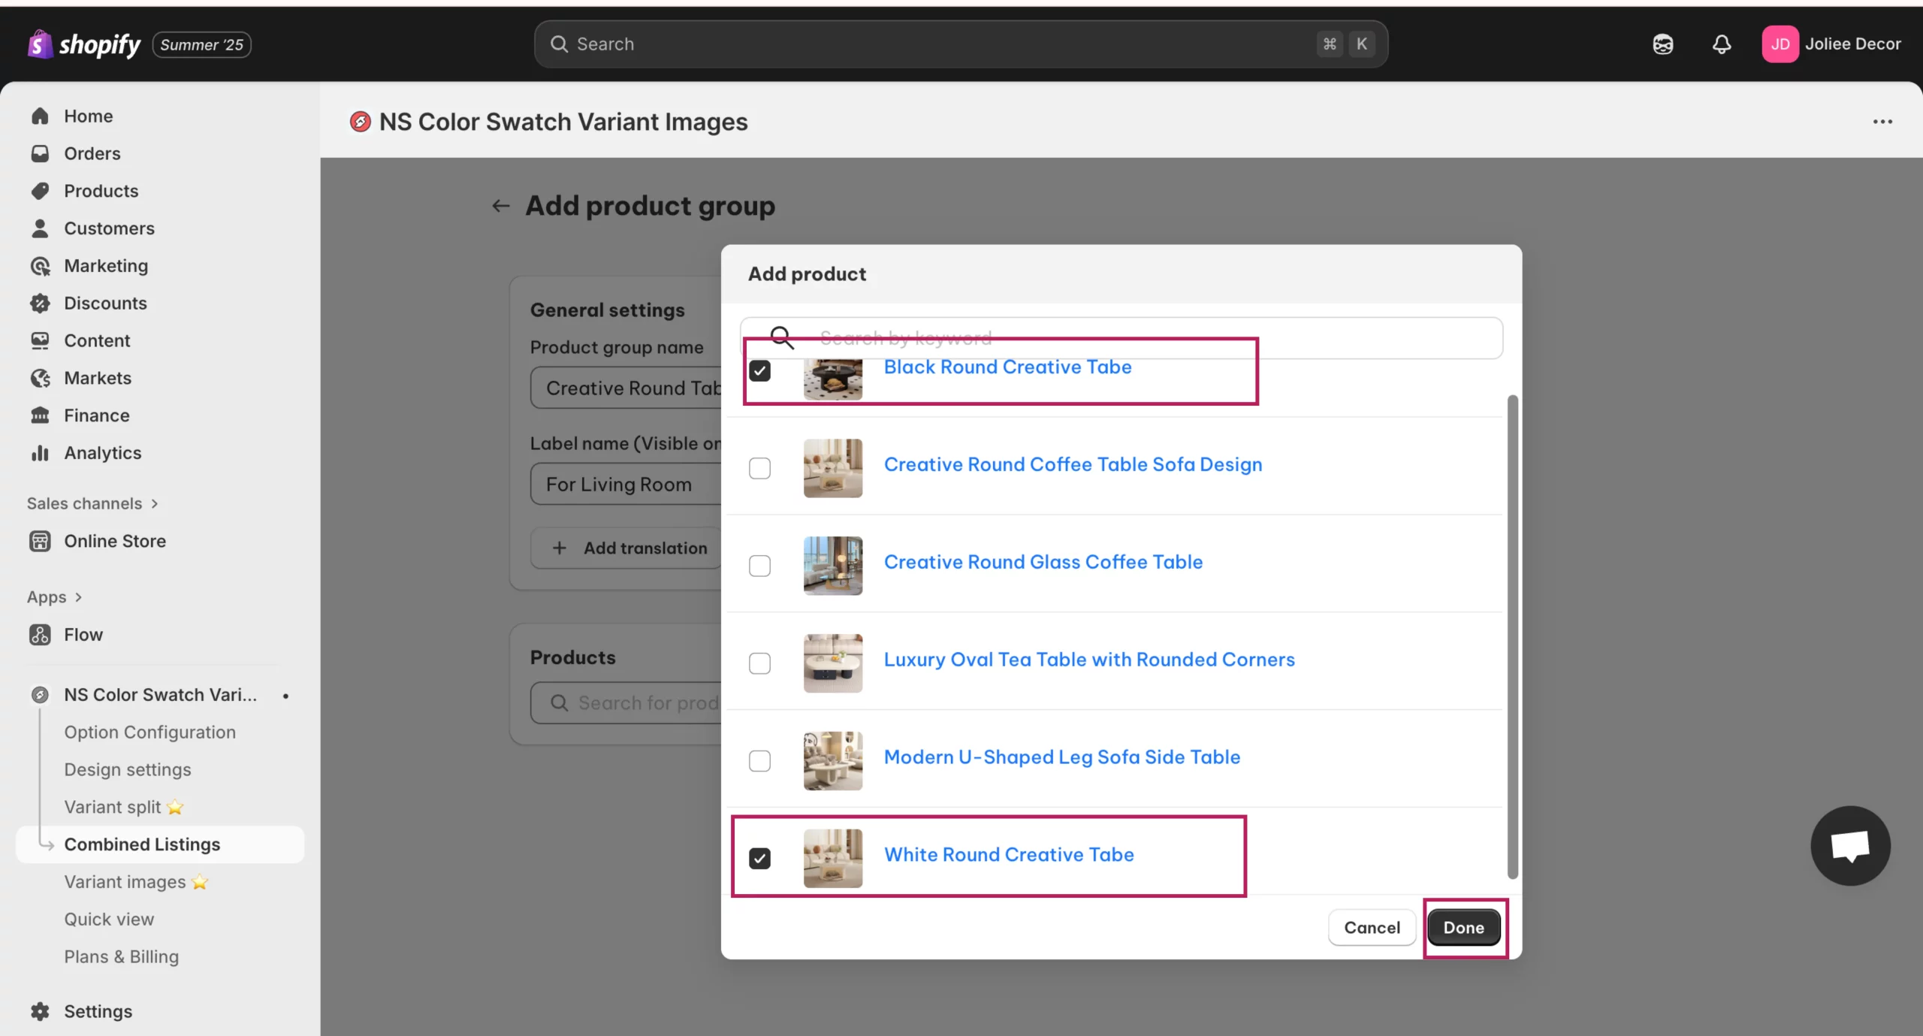Click the Creative Round Glass Coffee Table thumbnail

(833, 566)
